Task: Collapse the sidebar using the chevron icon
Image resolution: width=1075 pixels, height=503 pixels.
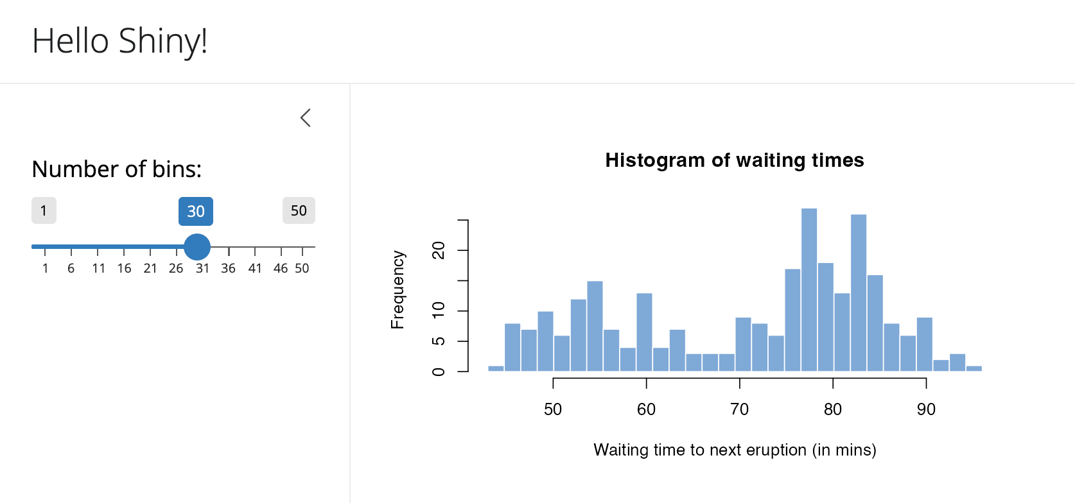Action: 306,118
